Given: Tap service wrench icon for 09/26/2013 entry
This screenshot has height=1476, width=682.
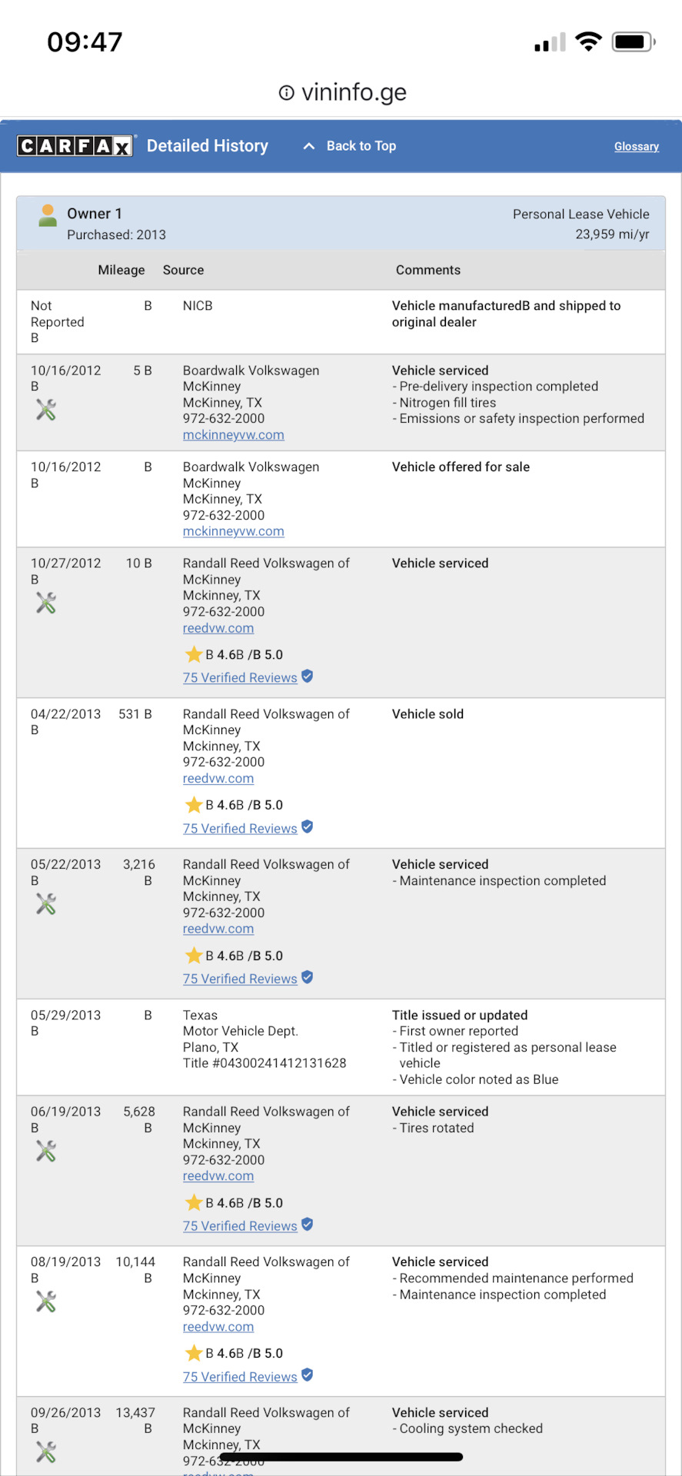Looking at the screenshot, I should pyautogui.click(x=46, y=1452).
